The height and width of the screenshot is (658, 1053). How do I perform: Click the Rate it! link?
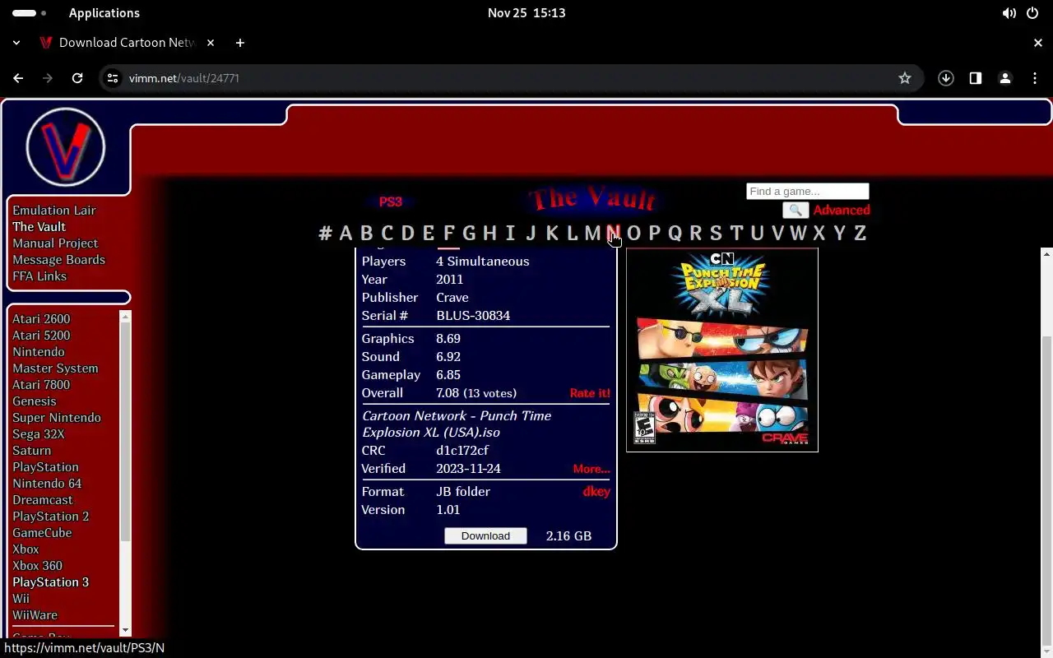click(x=590, y=393)
